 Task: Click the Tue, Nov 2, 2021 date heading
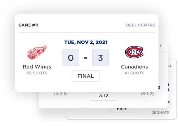pyautogui.click(x=86, y=42)
